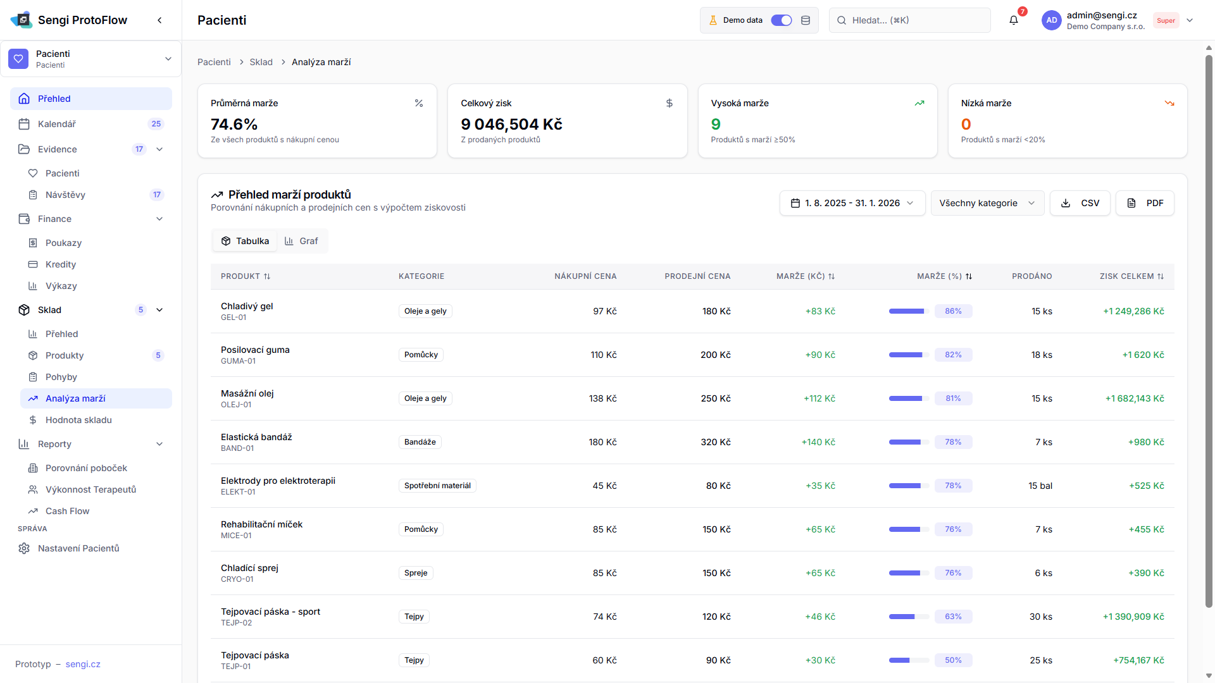Open the notifications bell
The image size is (1215, 683).
1014,20
